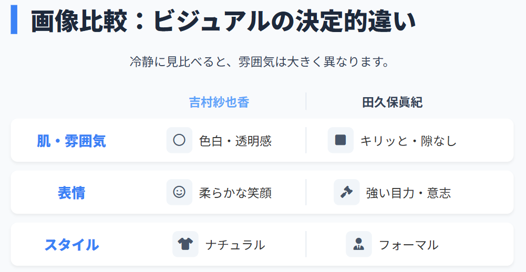
Task: Click the circle icon beside 色白・透明感
Action: 179,140
